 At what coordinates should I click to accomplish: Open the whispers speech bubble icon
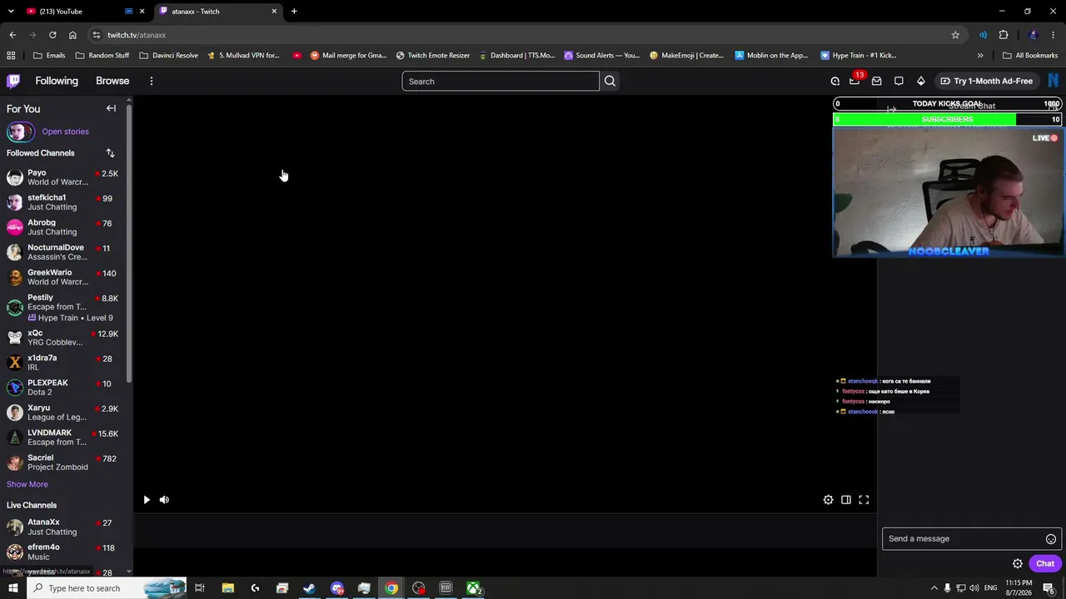[x=899, y=81]
